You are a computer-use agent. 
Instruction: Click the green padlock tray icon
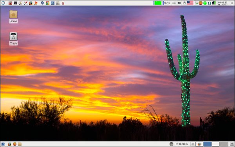tap(205, 3)
